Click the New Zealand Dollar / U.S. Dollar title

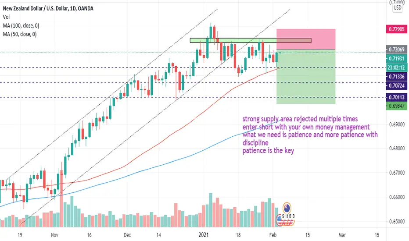point(36,8)
